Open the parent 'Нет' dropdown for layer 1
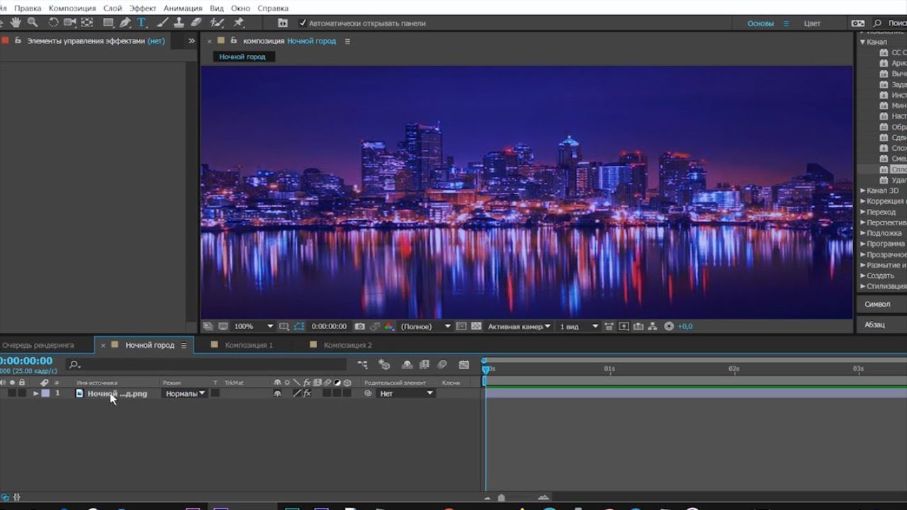Screen dimensions: 907x510 click(406, 393)
